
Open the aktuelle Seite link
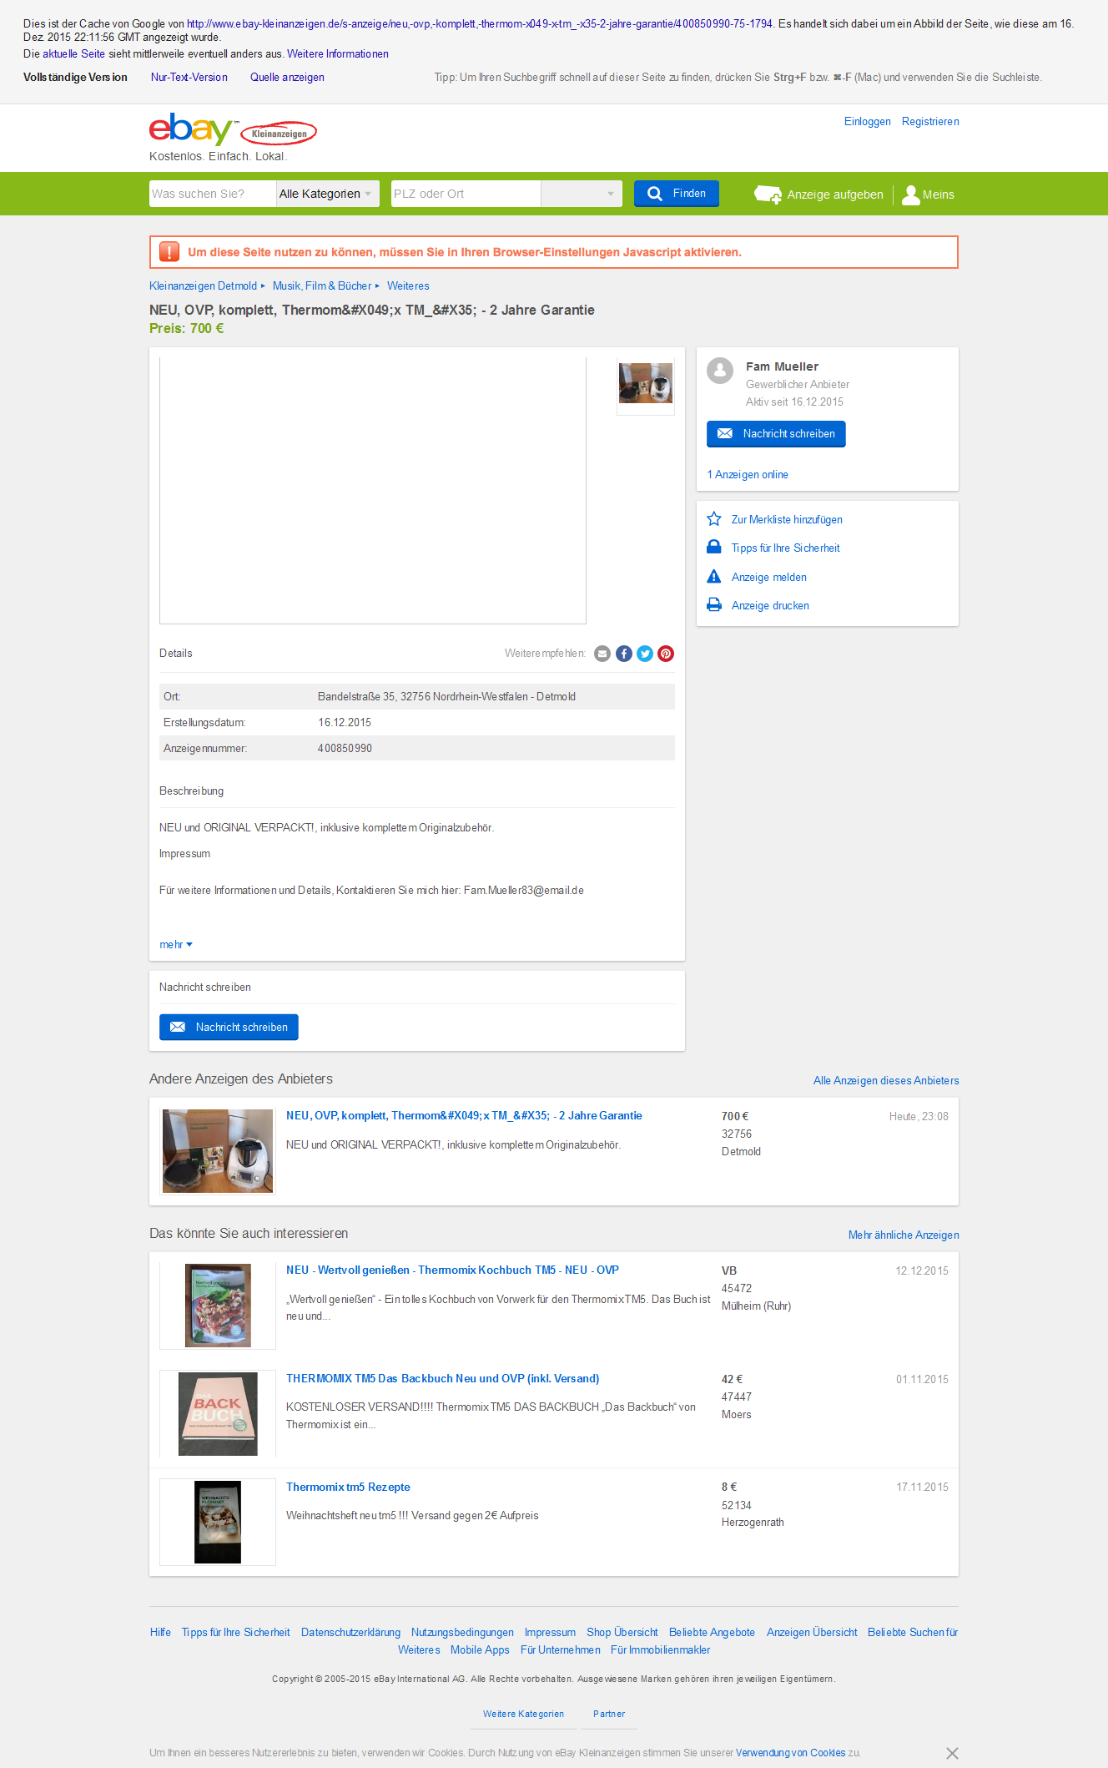pos(74,54)
